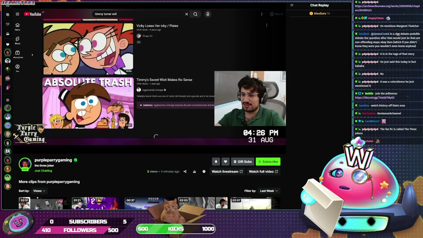The height and width of the screenshot is (238, 423).
Task: Click the clip title 'the three joker'
Action: point(44,166)
